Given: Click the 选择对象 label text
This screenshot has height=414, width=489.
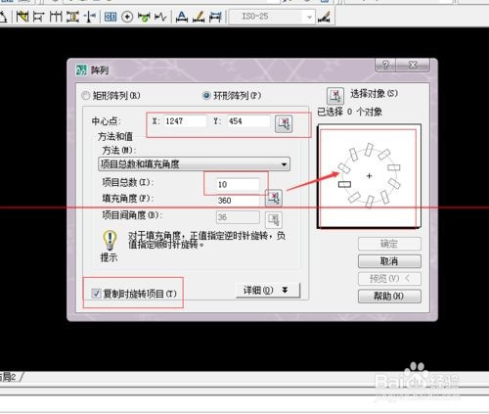Looking at the screenshot, I should click(374, 94).
